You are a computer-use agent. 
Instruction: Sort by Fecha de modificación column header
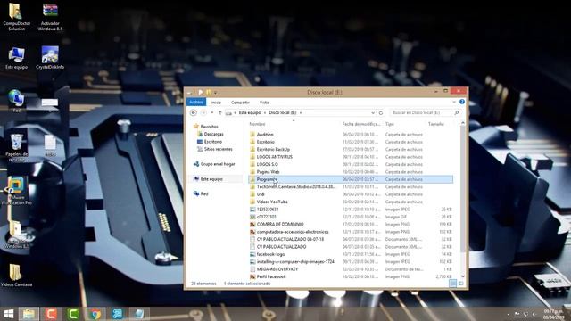[361, 124]
